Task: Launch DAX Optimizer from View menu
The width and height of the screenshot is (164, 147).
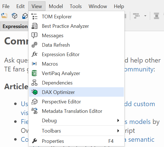Action: coord(76,92)
